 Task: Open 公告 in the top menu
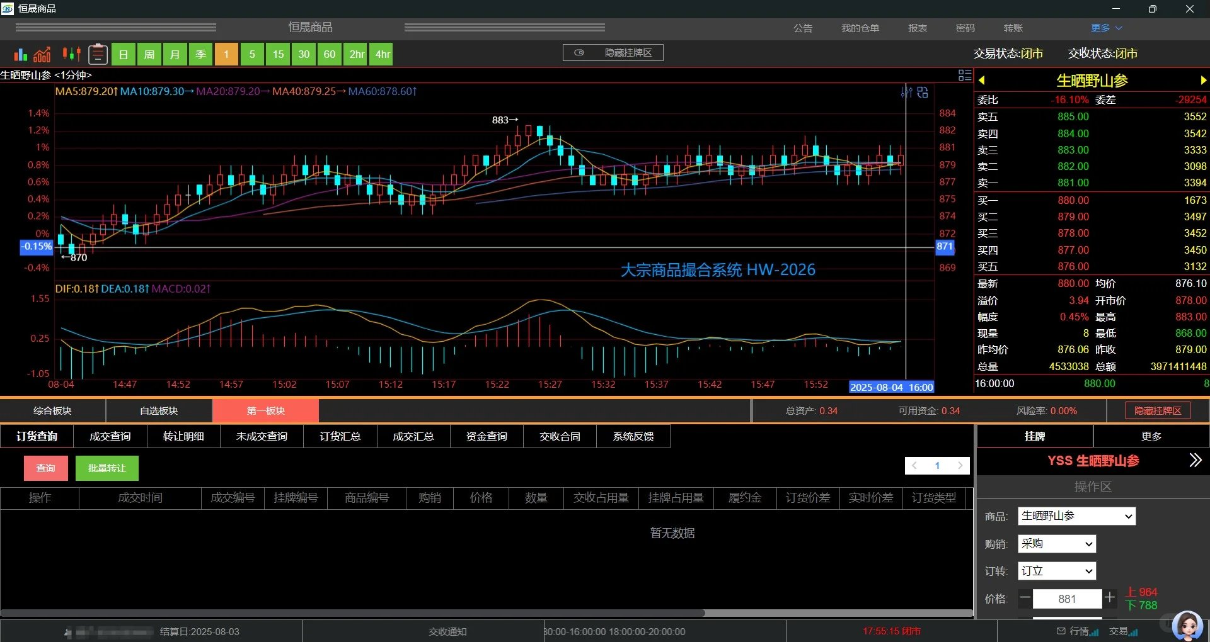point(803,28)
